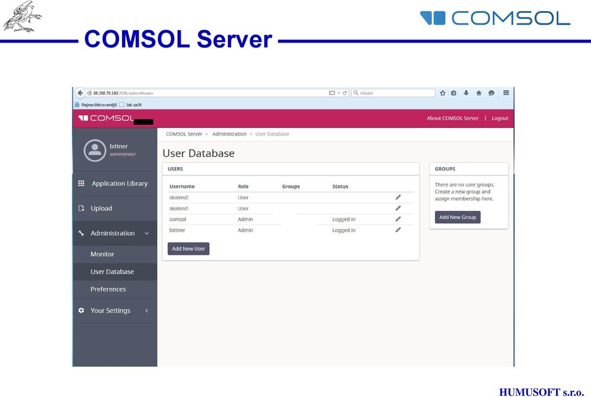Click Logged in status for comsol
The height and width of the screenshot is (397, 591).
(x=344, y=219)
